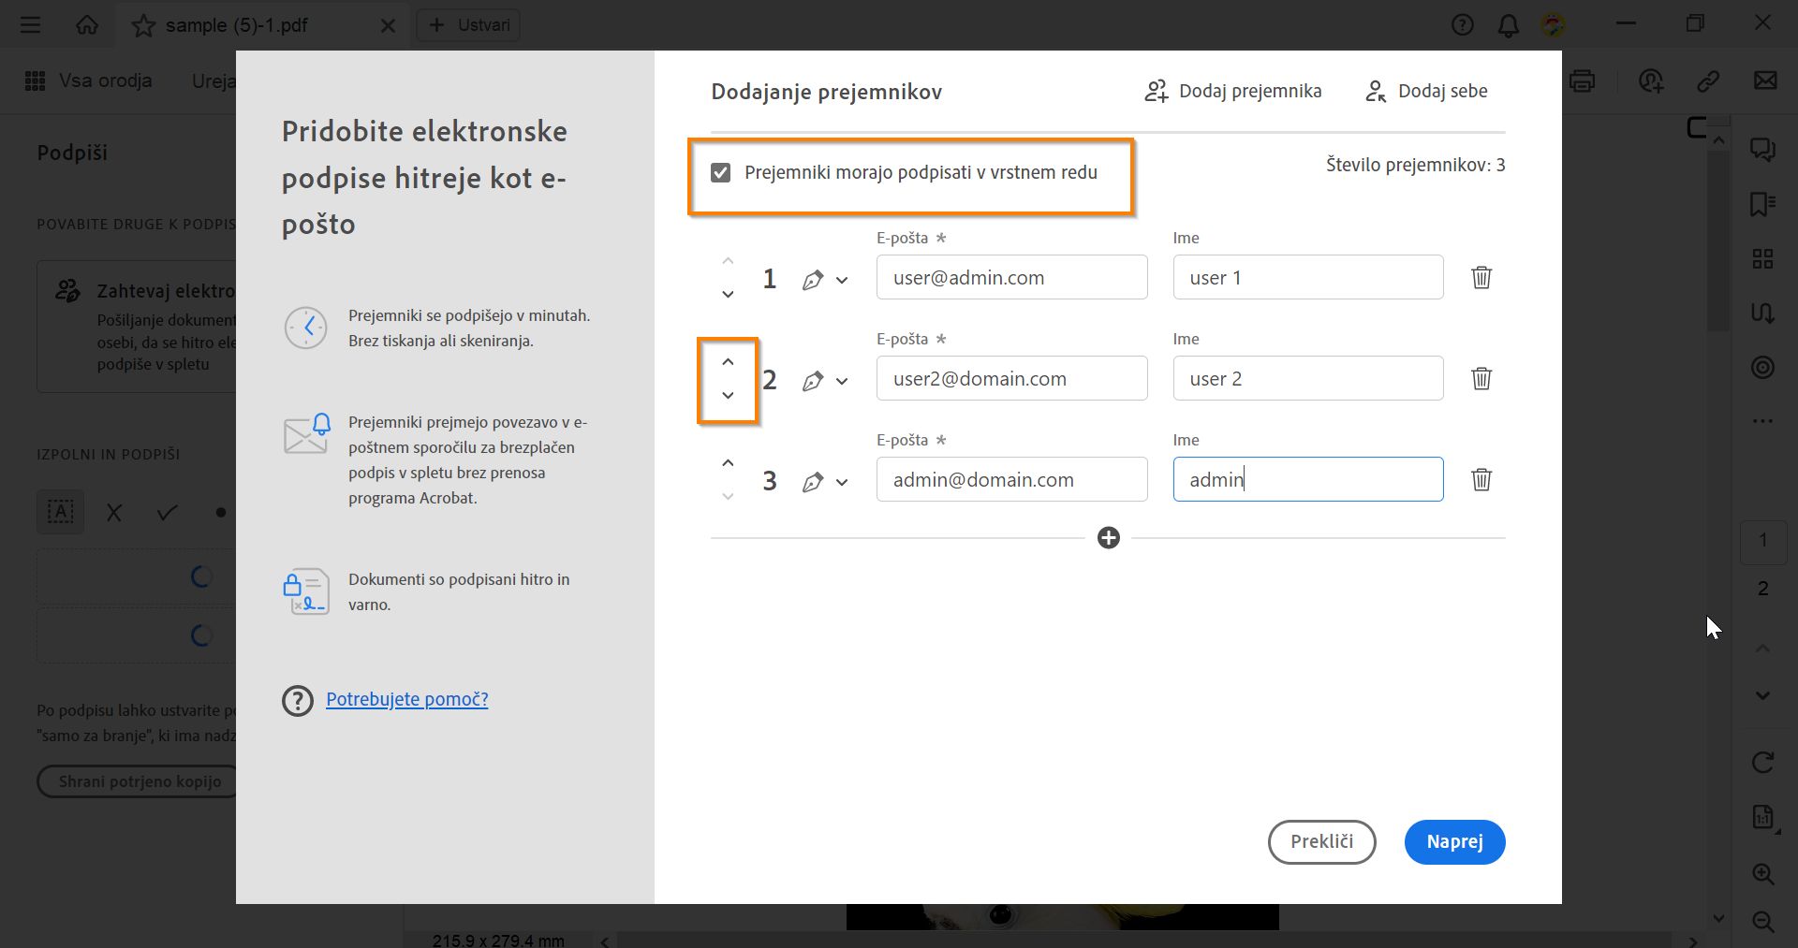Toggle 'Prejemniki morajo podpisati v vrstnem redu' checkbox
The width and height of the screenshot is (1798, 948).
720,172
